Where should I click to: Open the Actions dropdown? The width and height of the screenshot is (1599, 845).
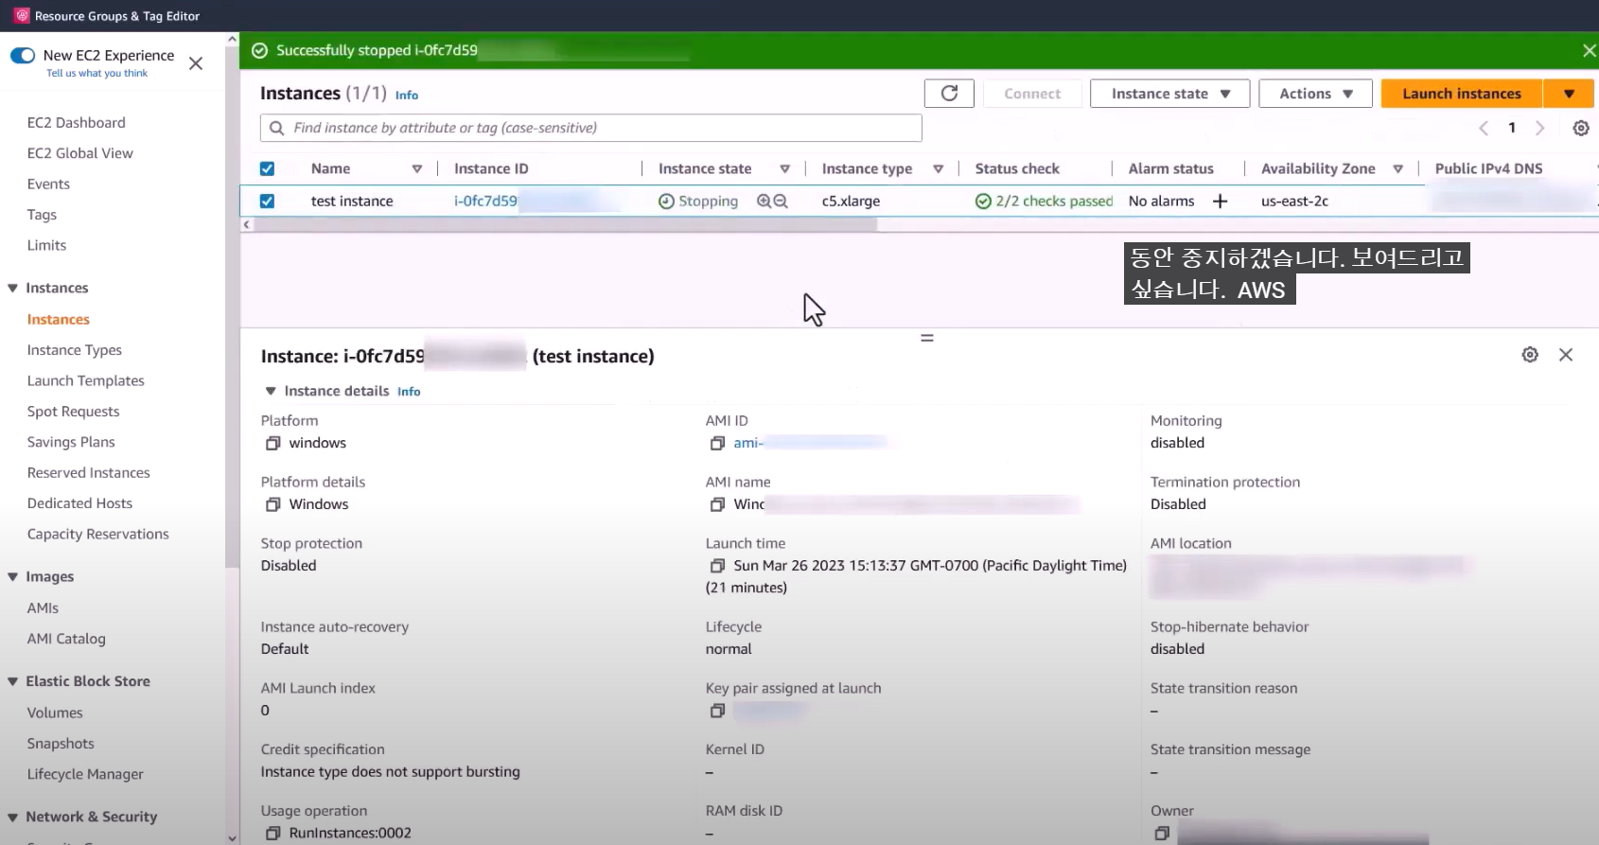point(1315,94)
